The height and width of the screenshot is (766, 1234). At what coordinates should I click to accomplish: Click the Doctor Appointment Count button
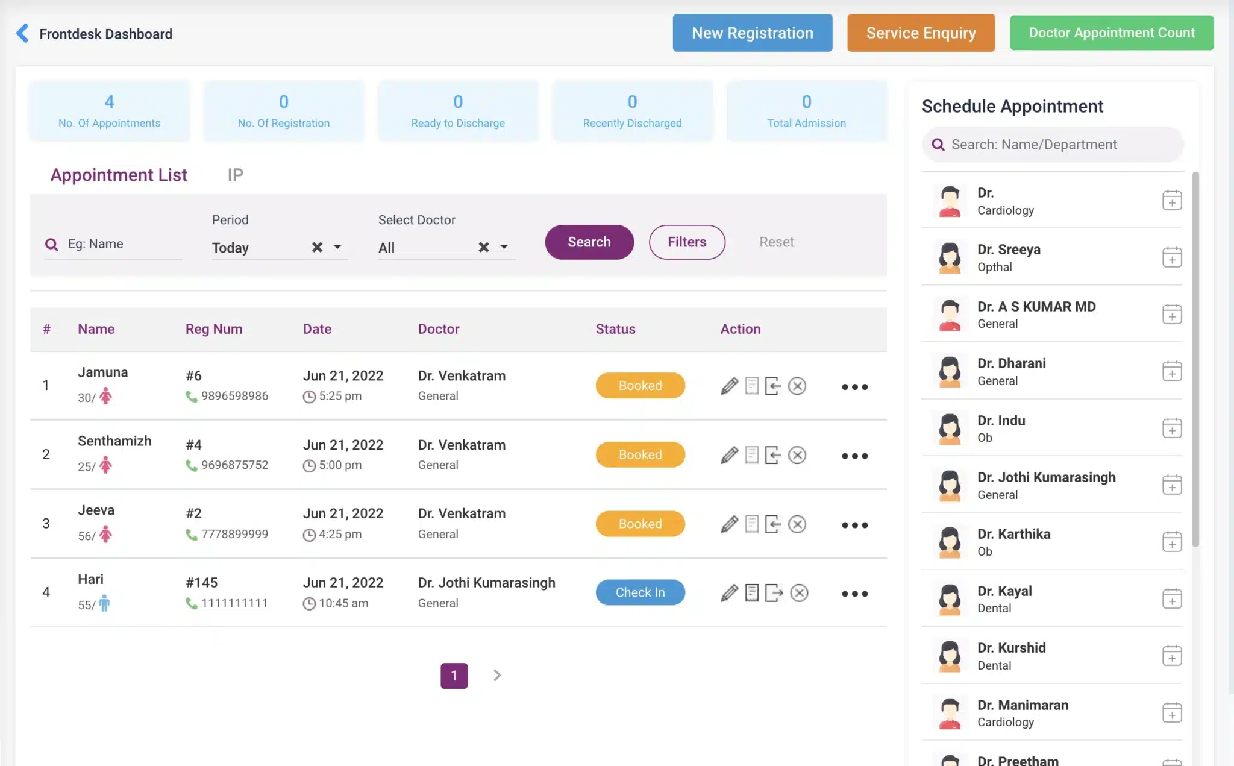coord(1112,33)
